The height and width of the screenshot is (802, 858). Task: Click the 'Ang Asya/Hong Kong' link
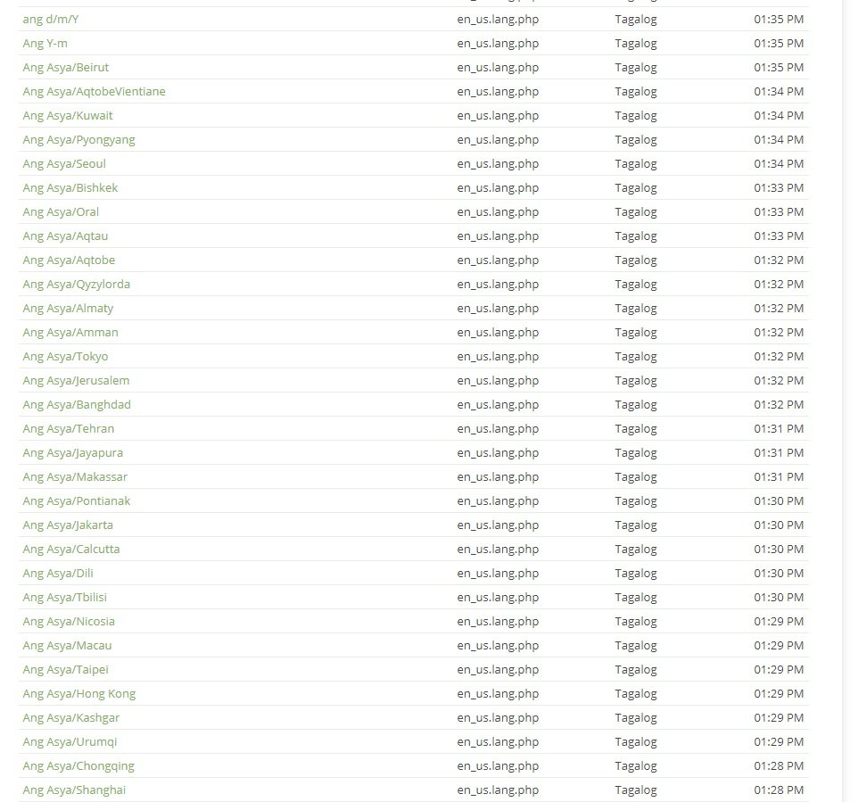[x=78, y=693]
